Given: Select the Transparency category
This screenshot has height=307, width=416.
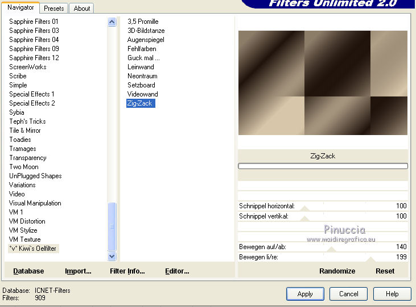Looking at the screenshot, I should click(x=28, y=158).
